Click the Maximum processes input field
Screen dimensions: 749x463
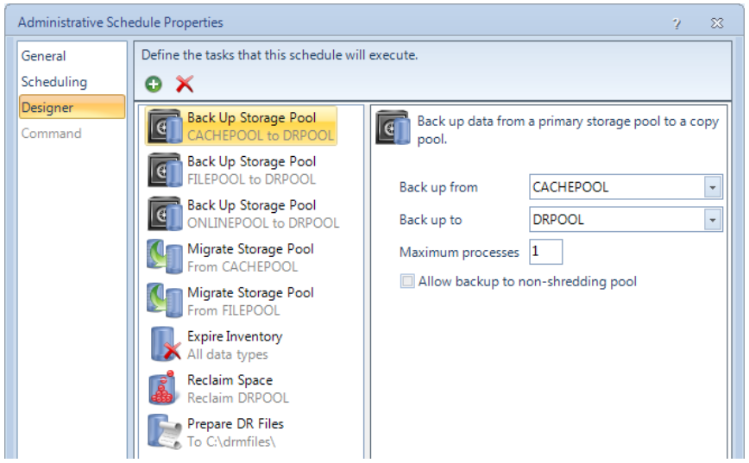545,252
